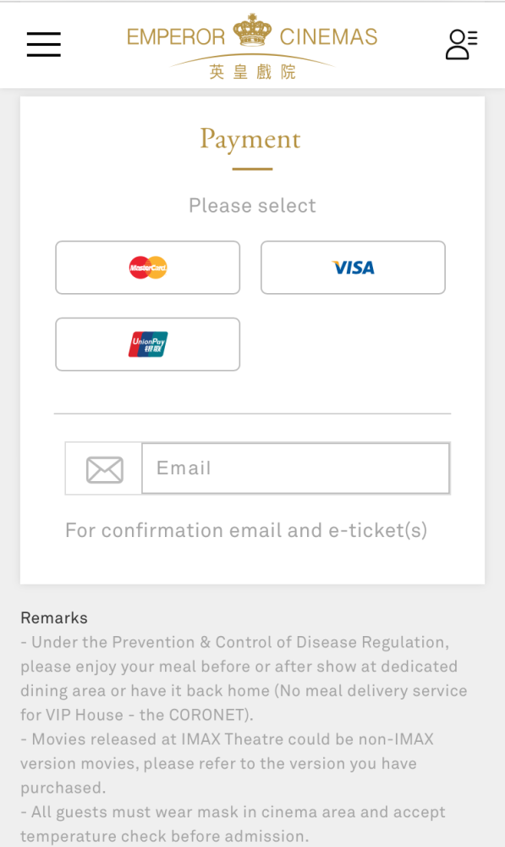Click the Payment page heading
Screen dimensions: 505x847
point(250,141)
